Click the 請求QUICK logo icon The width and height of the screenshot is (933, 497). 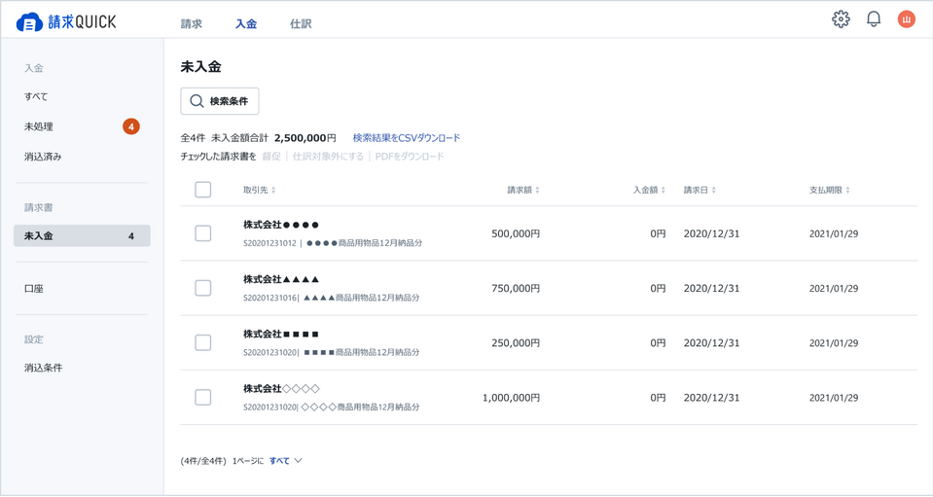coord(29,21)
